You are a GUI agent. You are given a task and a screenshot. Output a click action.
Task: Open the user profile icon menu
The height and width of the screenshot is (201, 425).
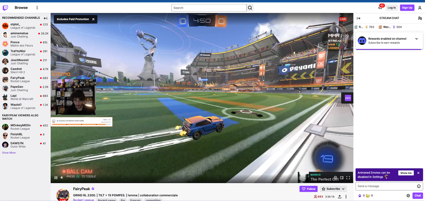(419, 8)
